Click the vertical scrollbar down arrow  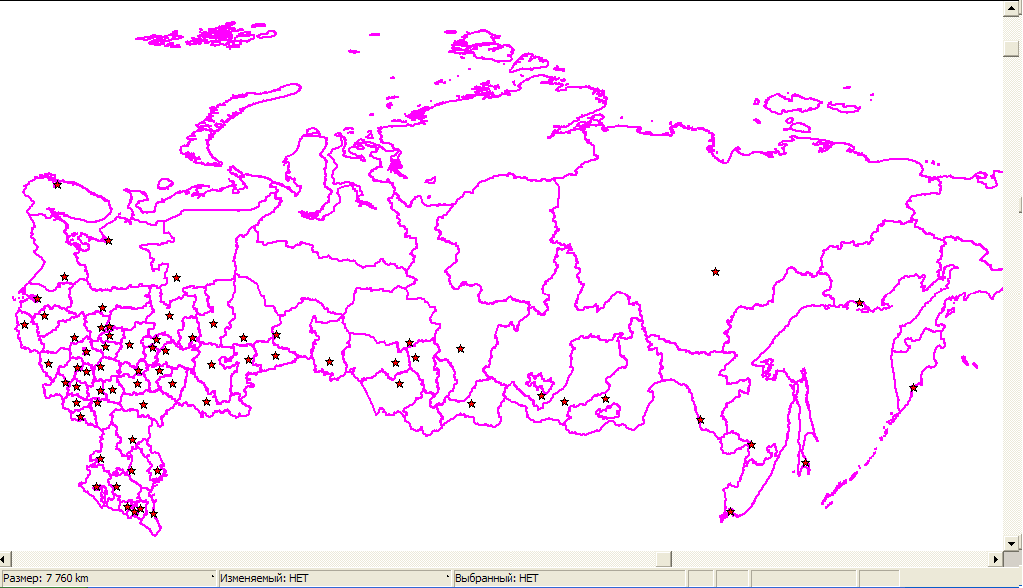pos(1011,543)
